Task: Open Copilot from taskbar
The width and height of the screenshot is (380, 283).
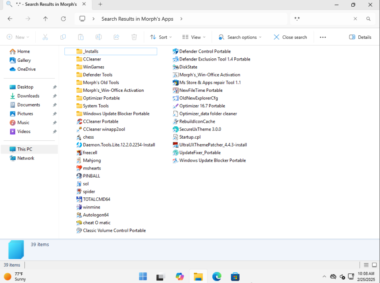Action: point(180,276)
